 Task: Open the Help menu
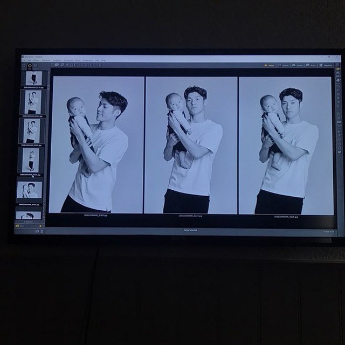103,60
